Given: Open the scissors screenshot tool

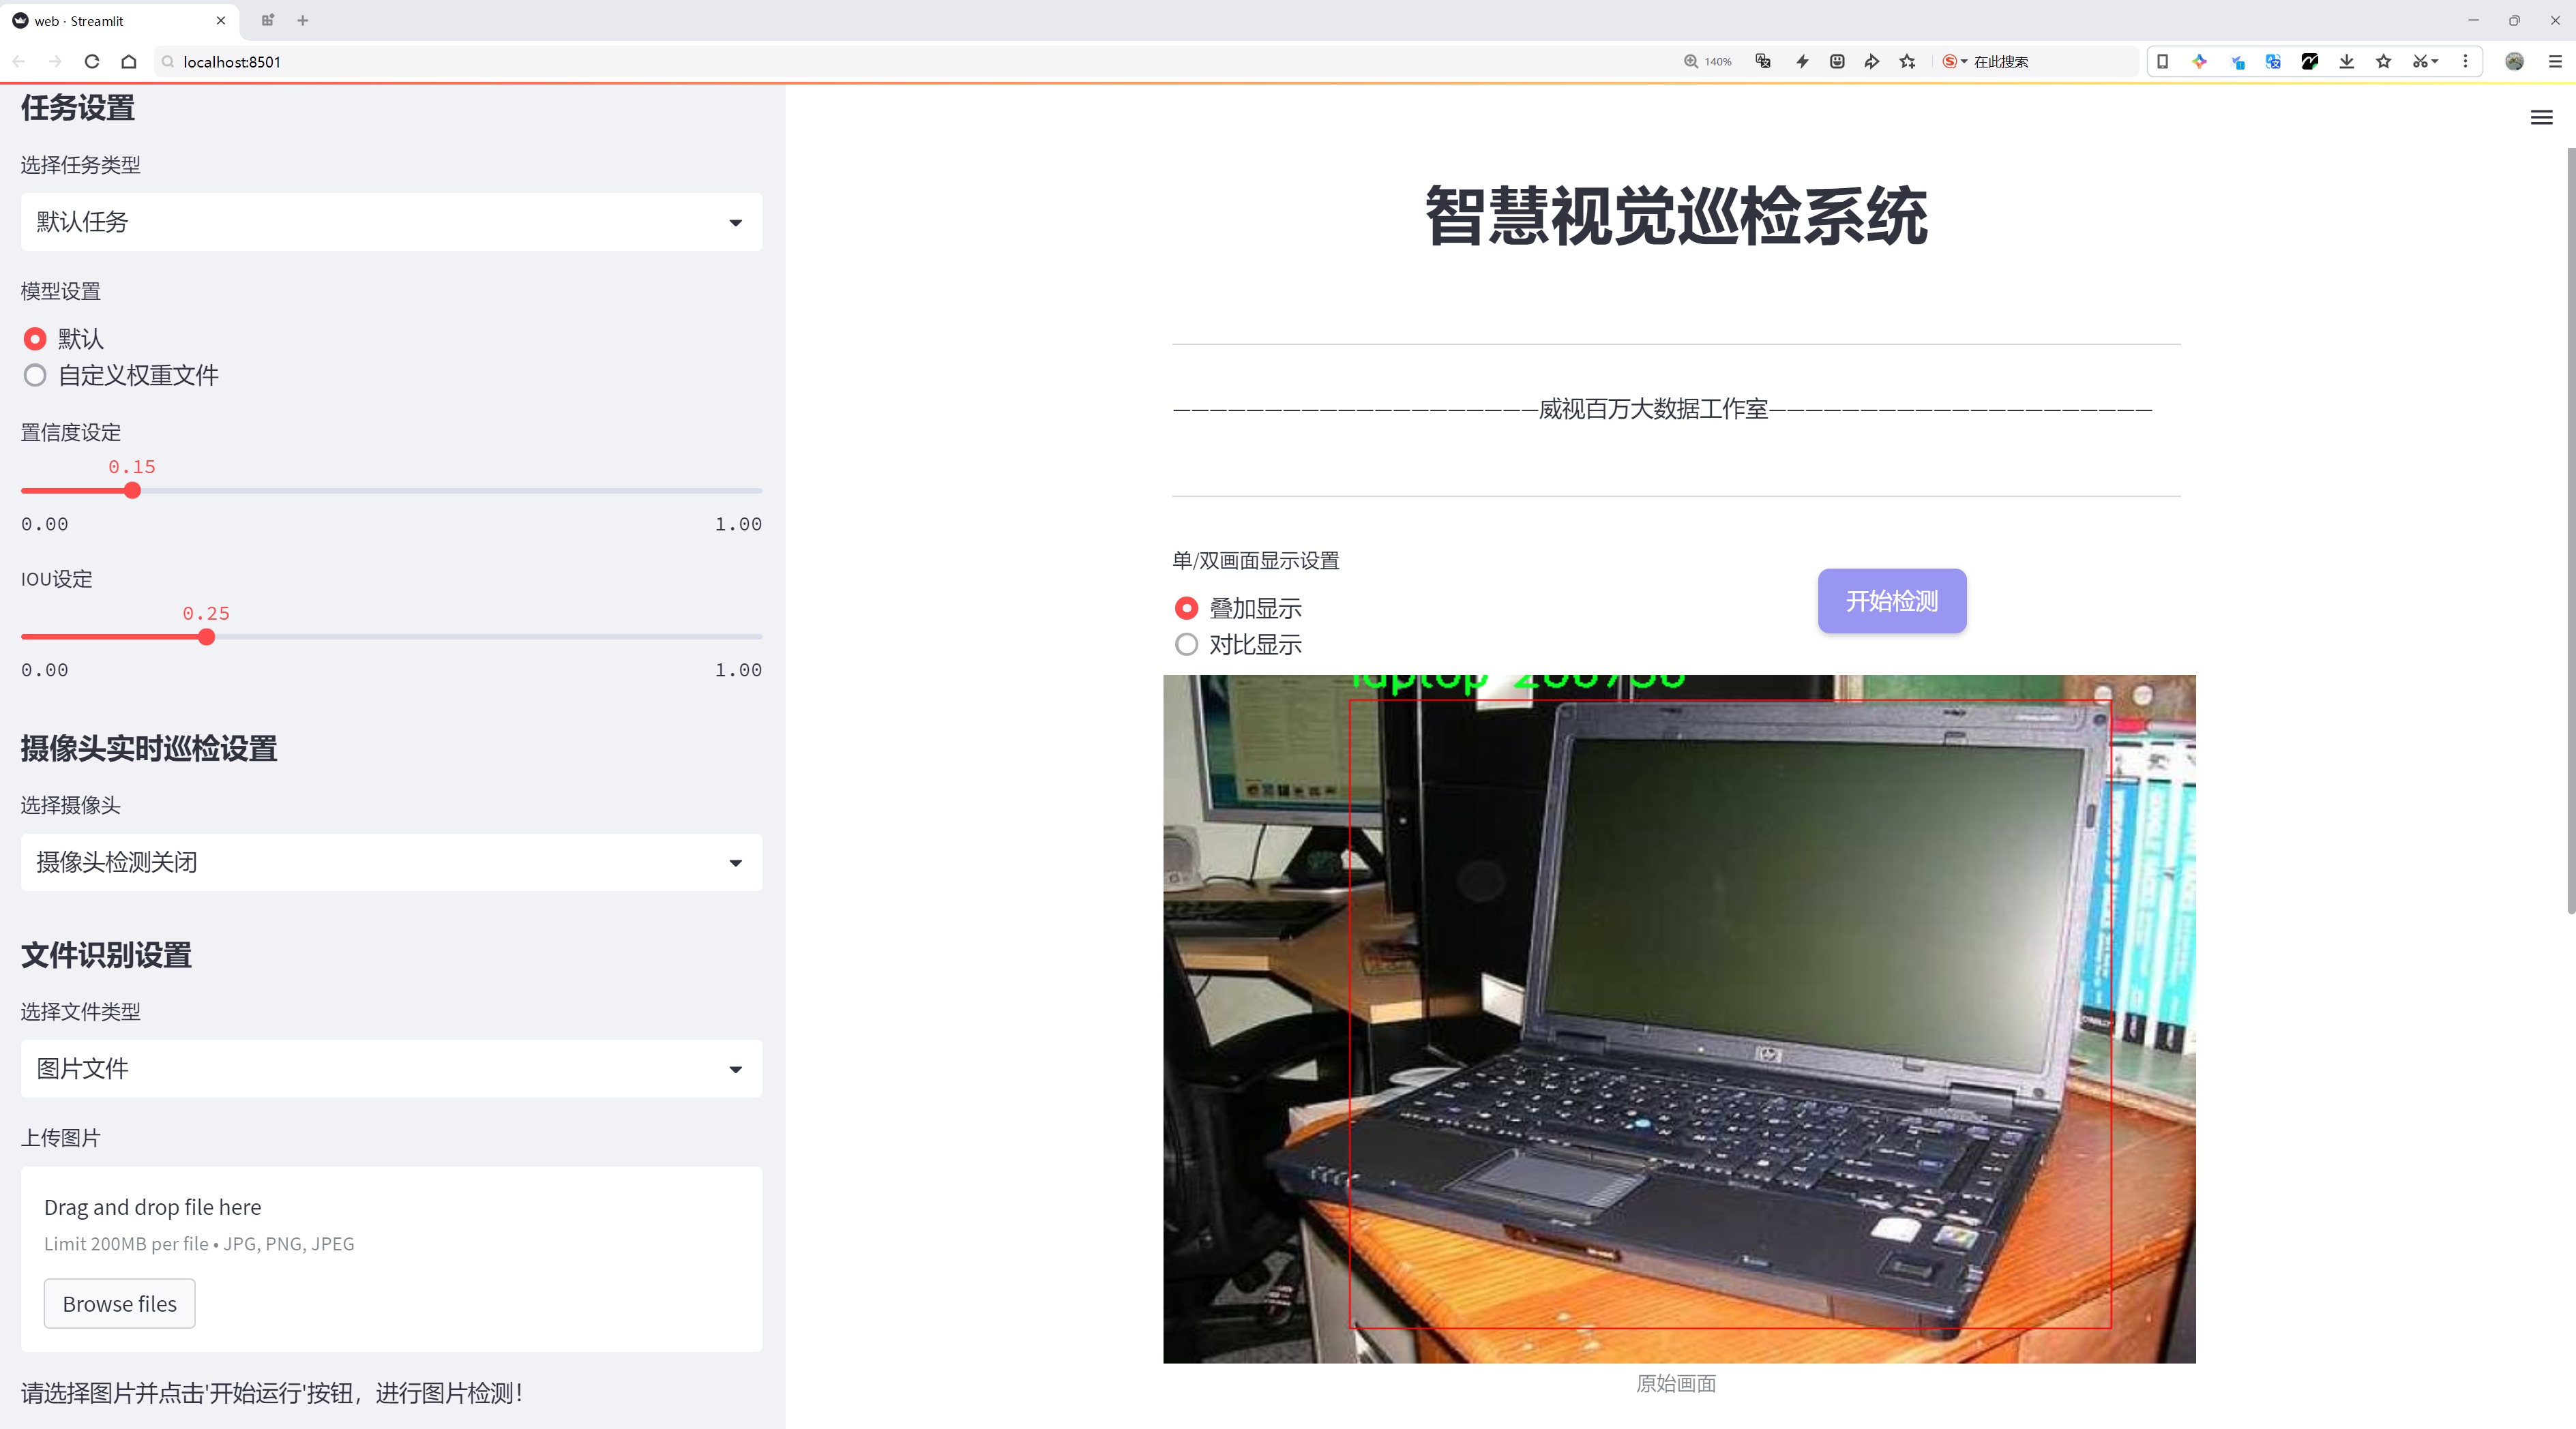Looking at the screenshot, I should 2420,62.
